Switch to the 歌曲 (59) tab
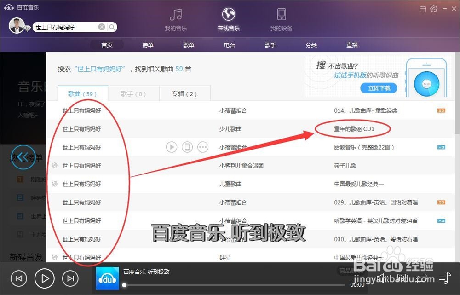 [x=83, y=93]
